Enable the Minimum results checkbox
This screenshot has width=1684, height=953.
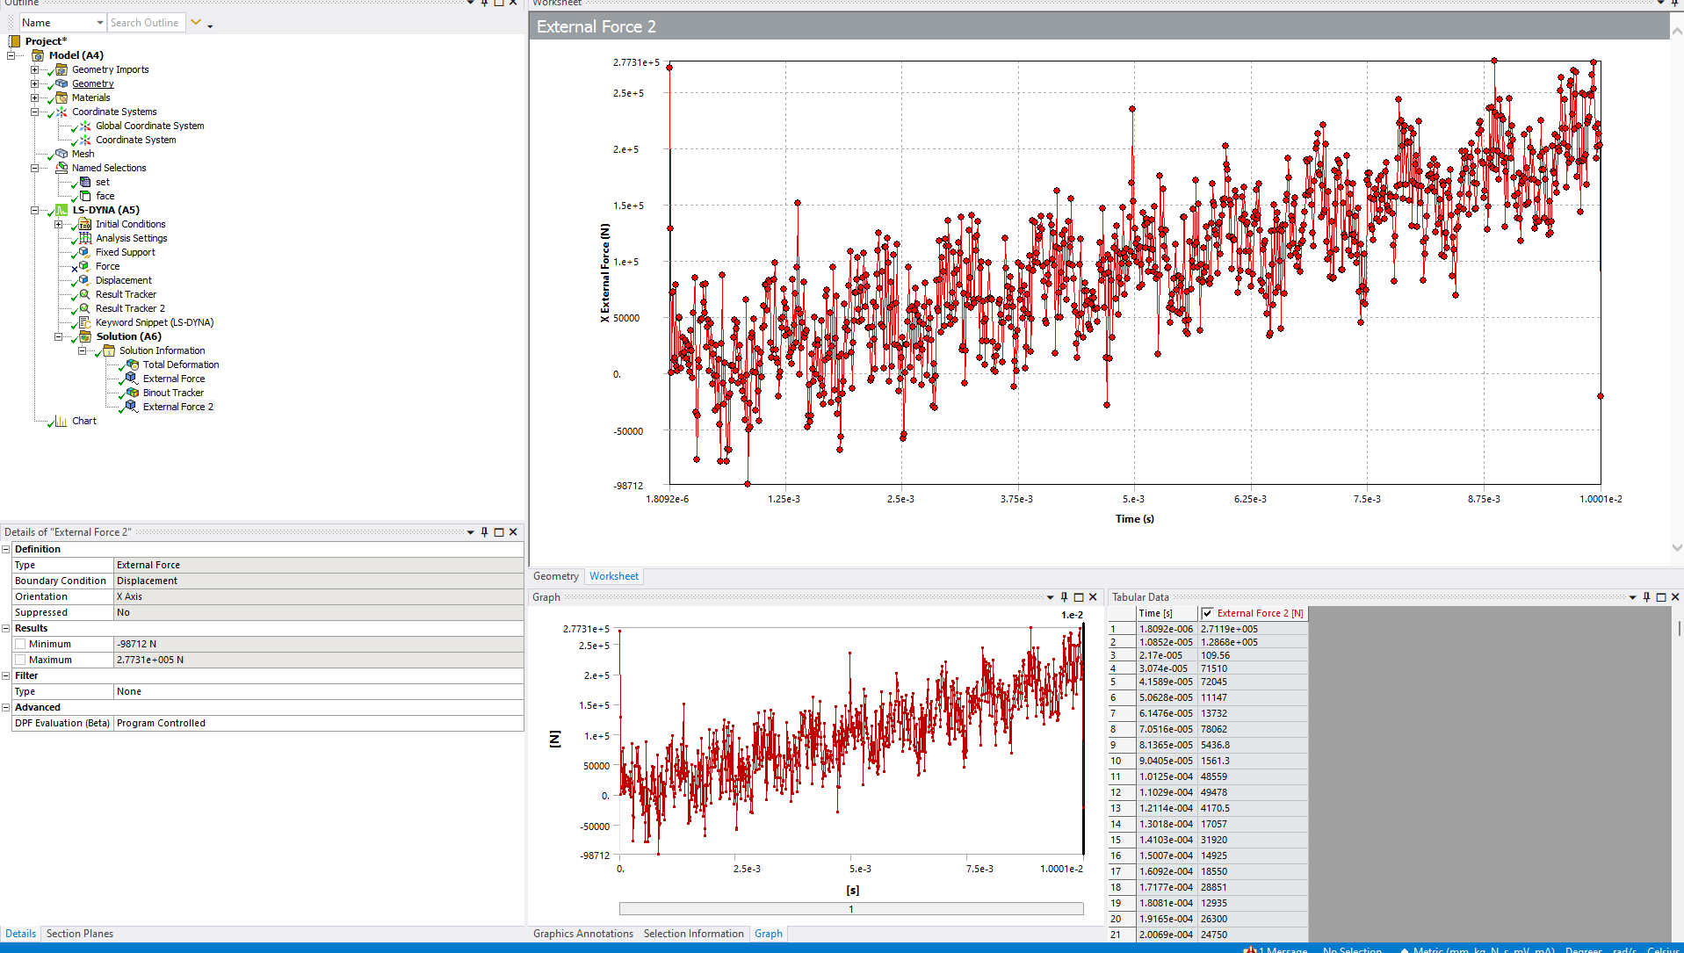(x=20, y=644)
